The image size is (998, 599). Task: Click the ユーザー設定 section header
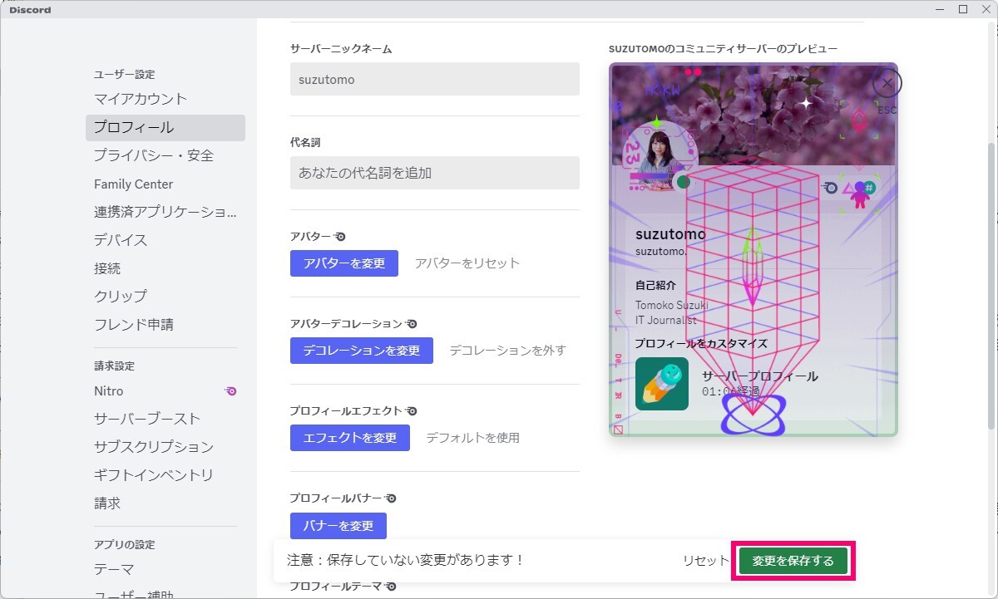point(125,75)
